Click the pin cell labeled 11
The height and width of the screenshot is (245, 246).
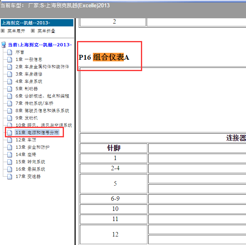click(x=114, y=219)
